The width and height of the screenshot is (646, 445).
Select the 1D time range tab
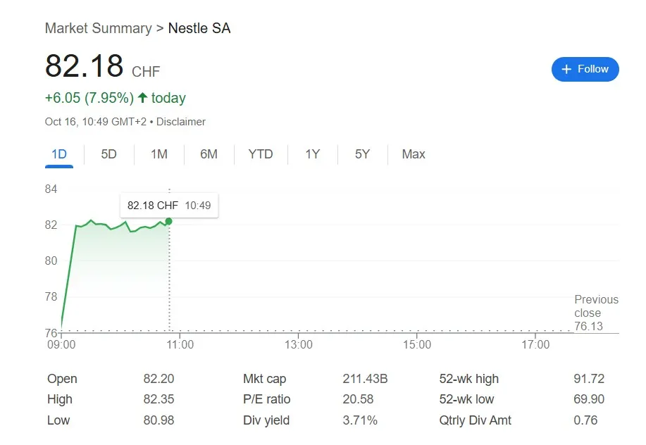pos(59,154)
